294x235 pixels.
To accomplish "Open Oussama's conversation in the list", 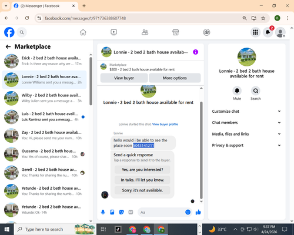I will (x=44, y=154).
